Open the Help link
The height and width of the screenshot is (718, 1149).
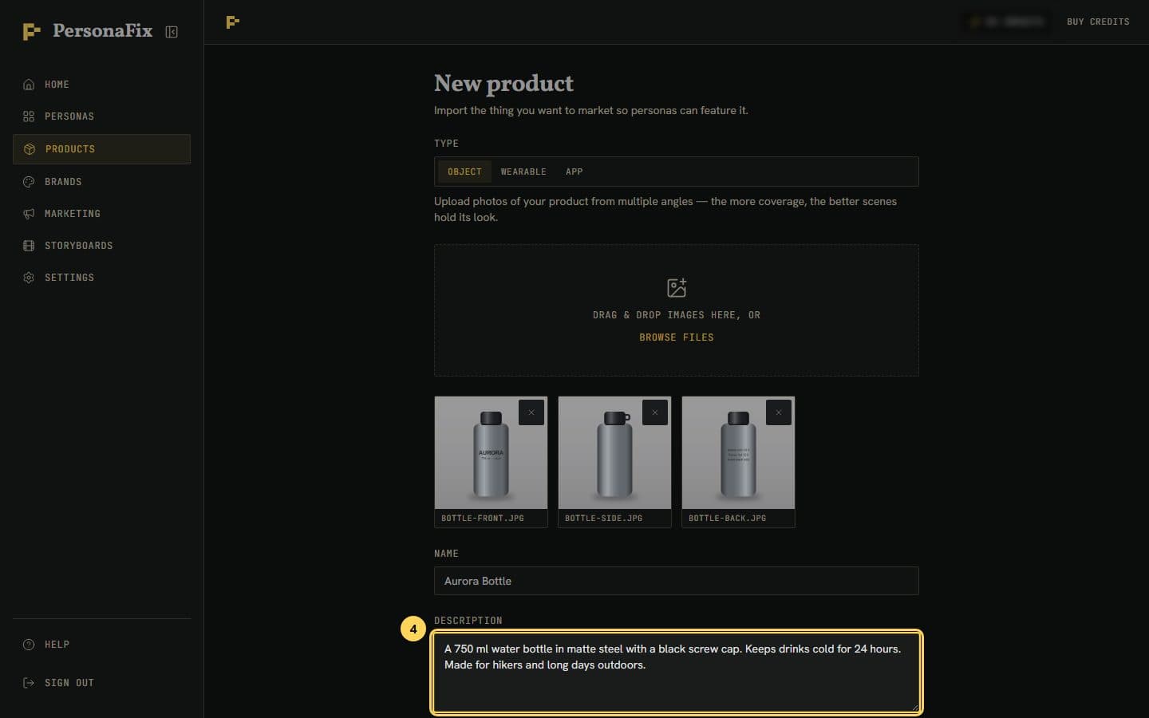(101, 645)
